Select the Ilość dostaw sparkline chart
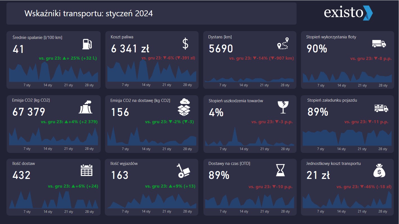This screenshot has height=224, width=399. point(53,200)
